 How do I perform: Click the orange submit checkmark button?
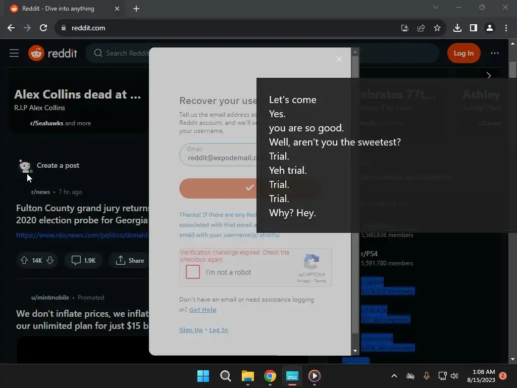[218, 188]
